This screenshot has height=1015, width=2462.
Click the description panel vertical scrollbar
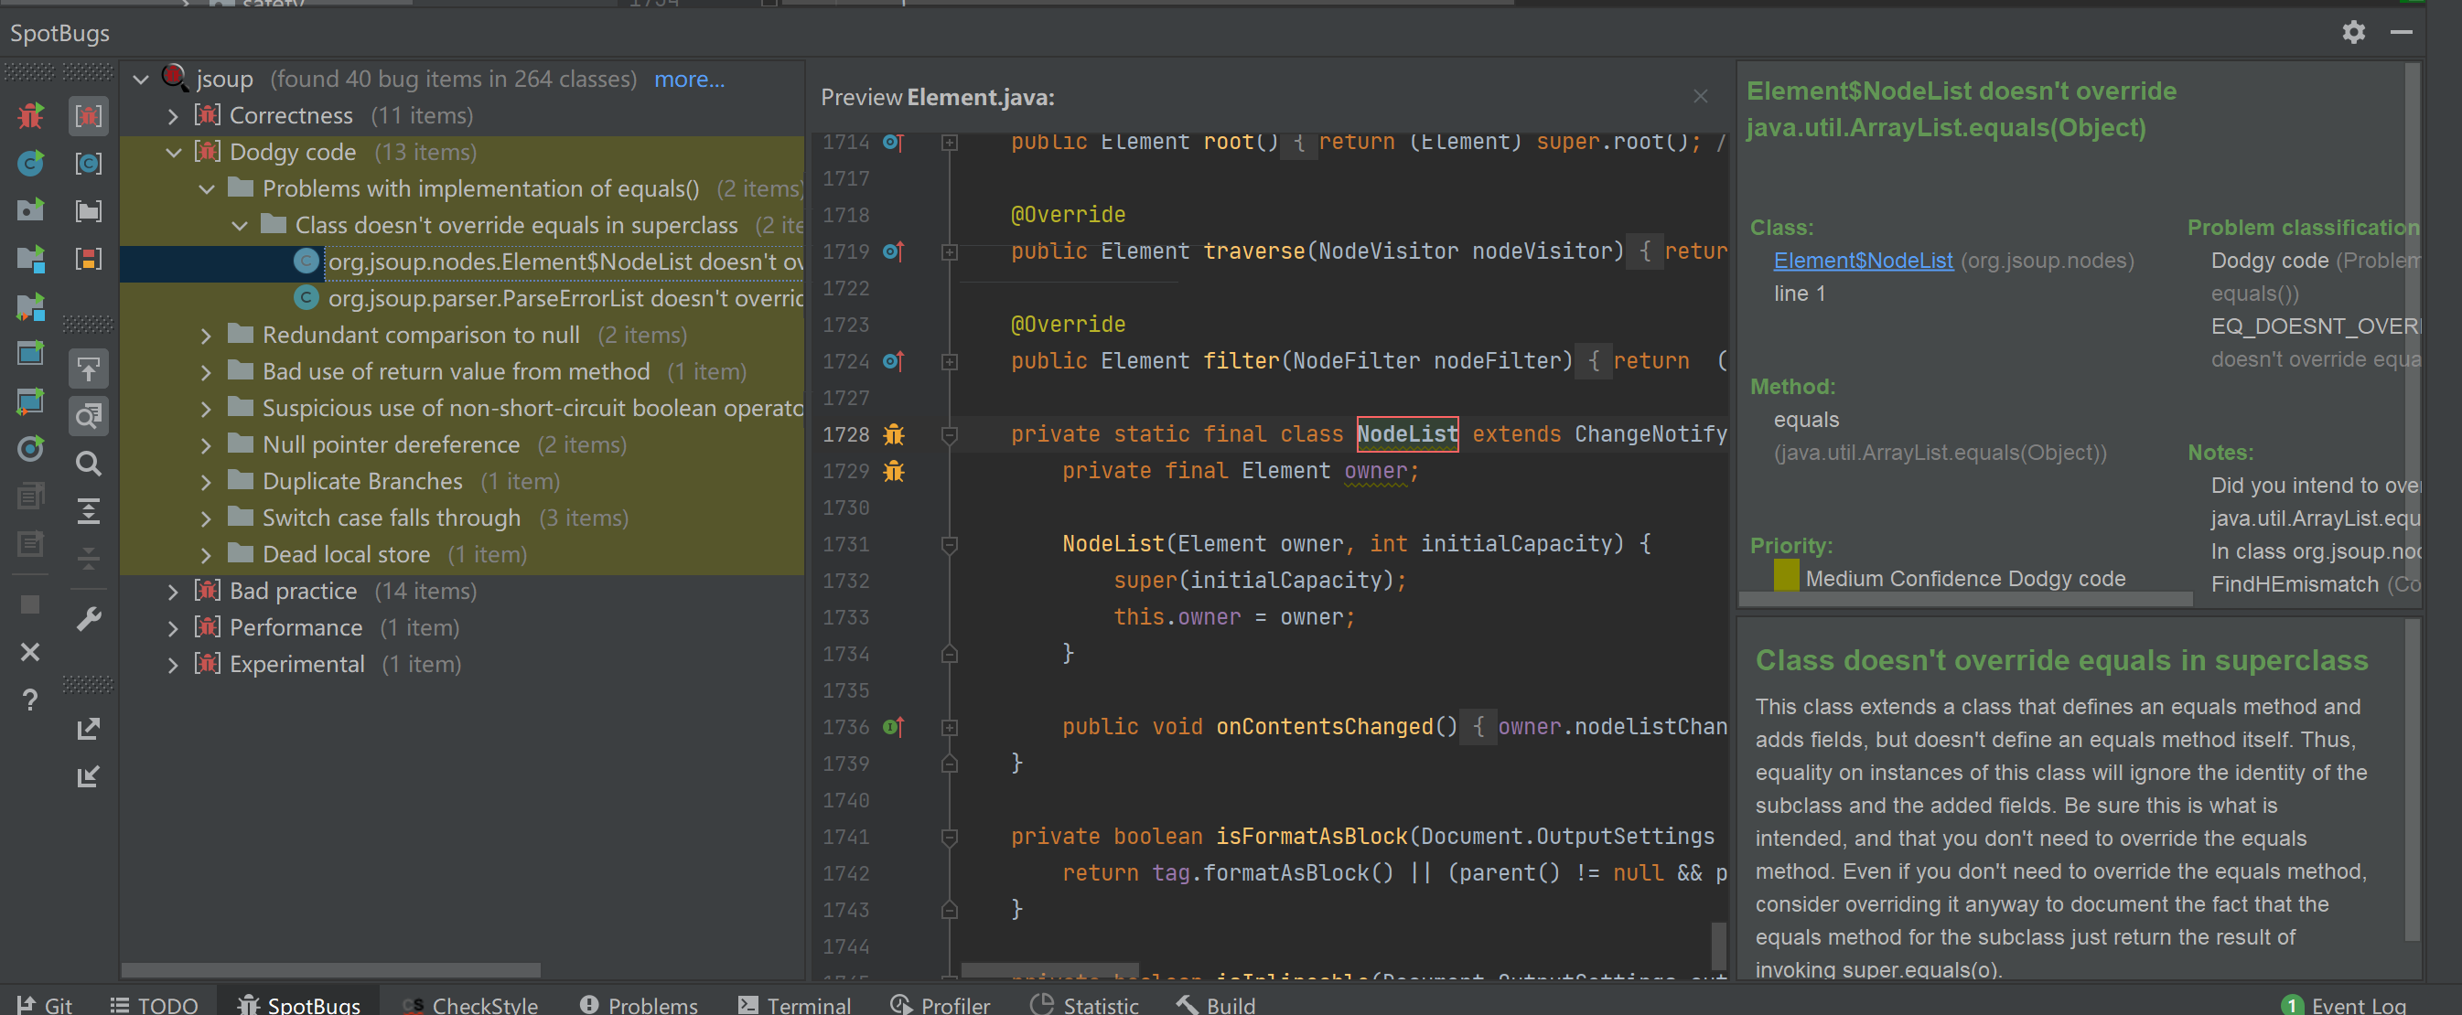pos(2412,779)
